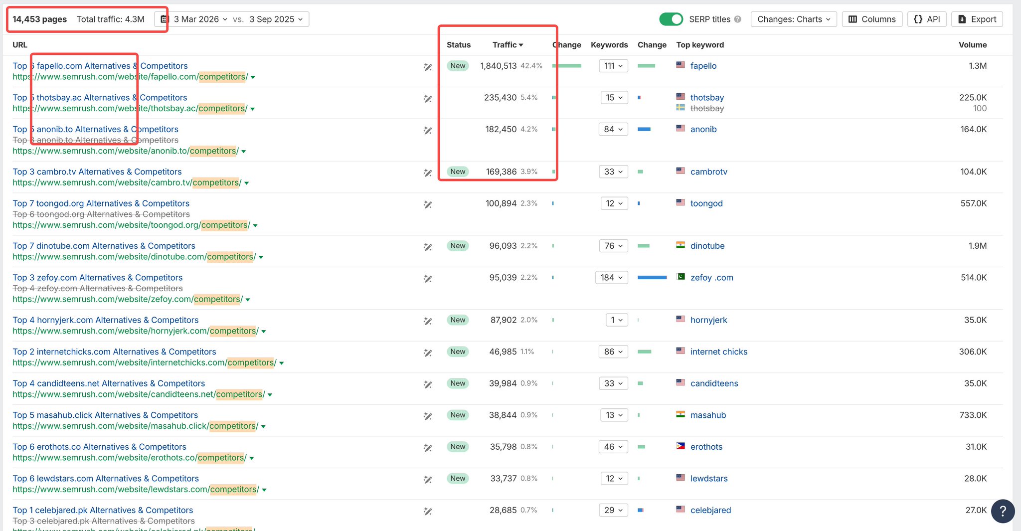Click the magic wand icon for anonib.to

click(x=428, y=130)
